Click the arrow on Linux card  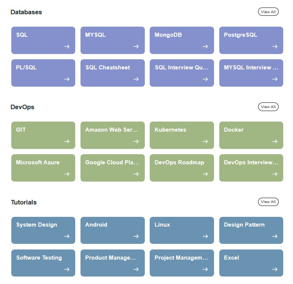pos(205,236)
